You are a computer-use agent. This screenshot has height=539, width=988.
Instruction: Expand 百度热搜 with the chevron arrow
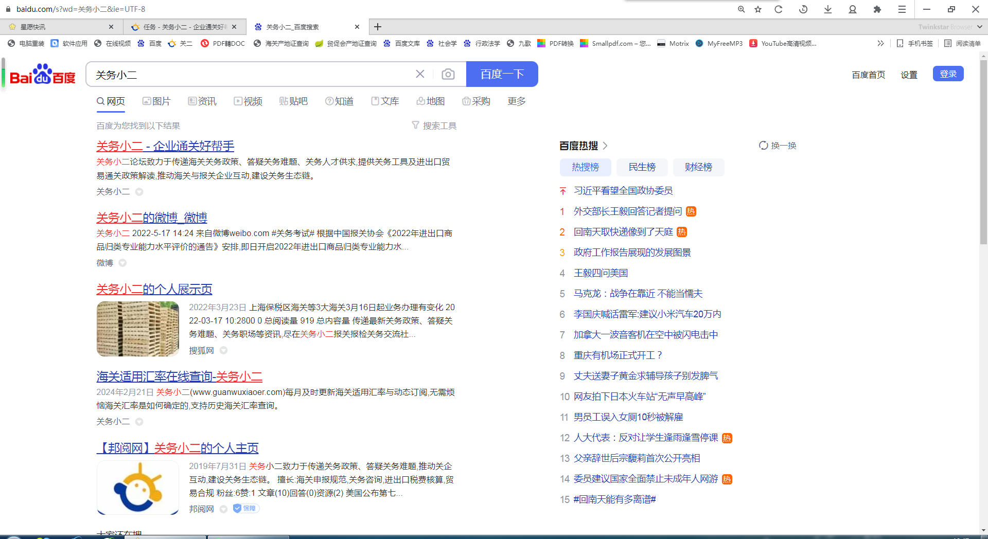(x=605, y=146)
